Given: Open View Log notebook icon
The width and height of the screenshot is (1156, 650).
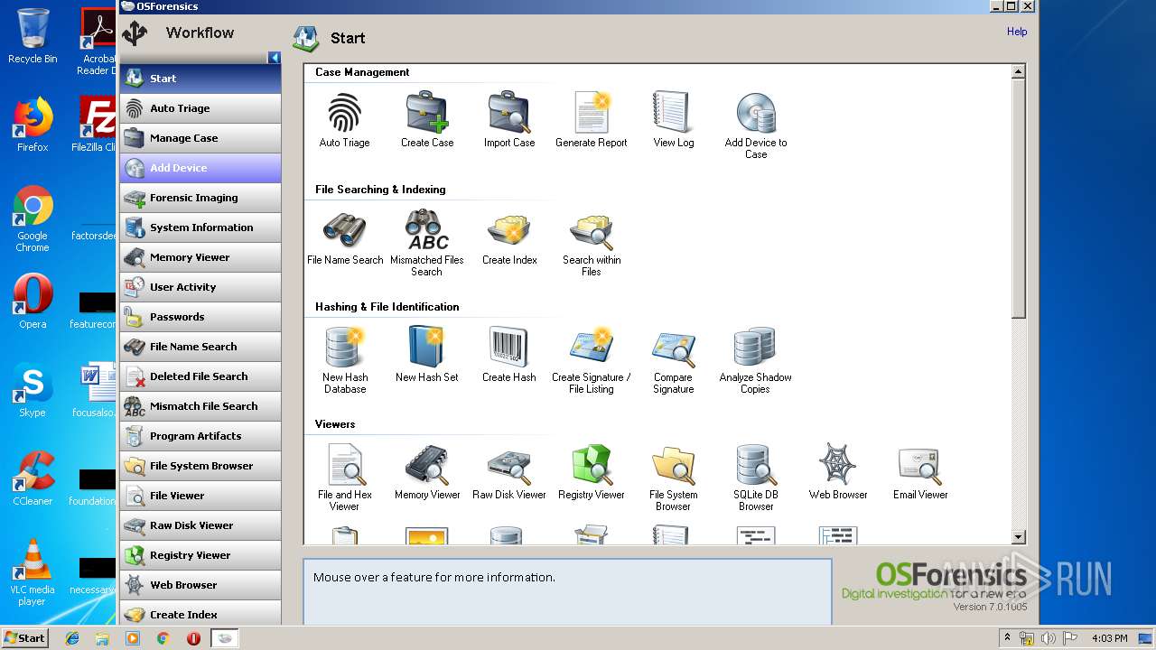Looking at the screenshot, I should tap(673, 114).
